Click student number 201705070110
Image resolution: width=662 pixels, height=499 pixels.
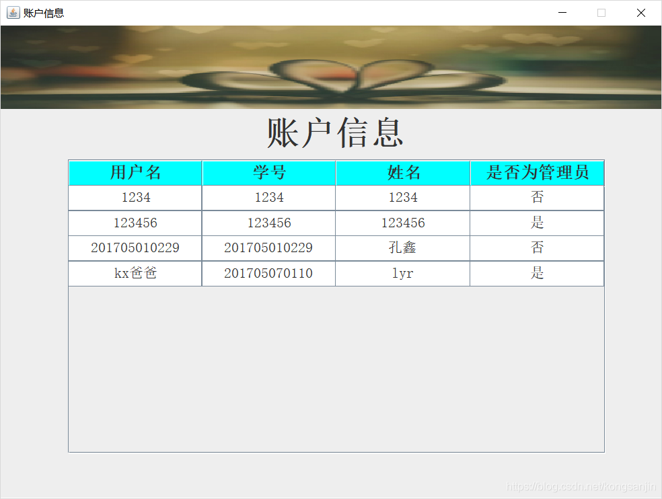[268, 274]
